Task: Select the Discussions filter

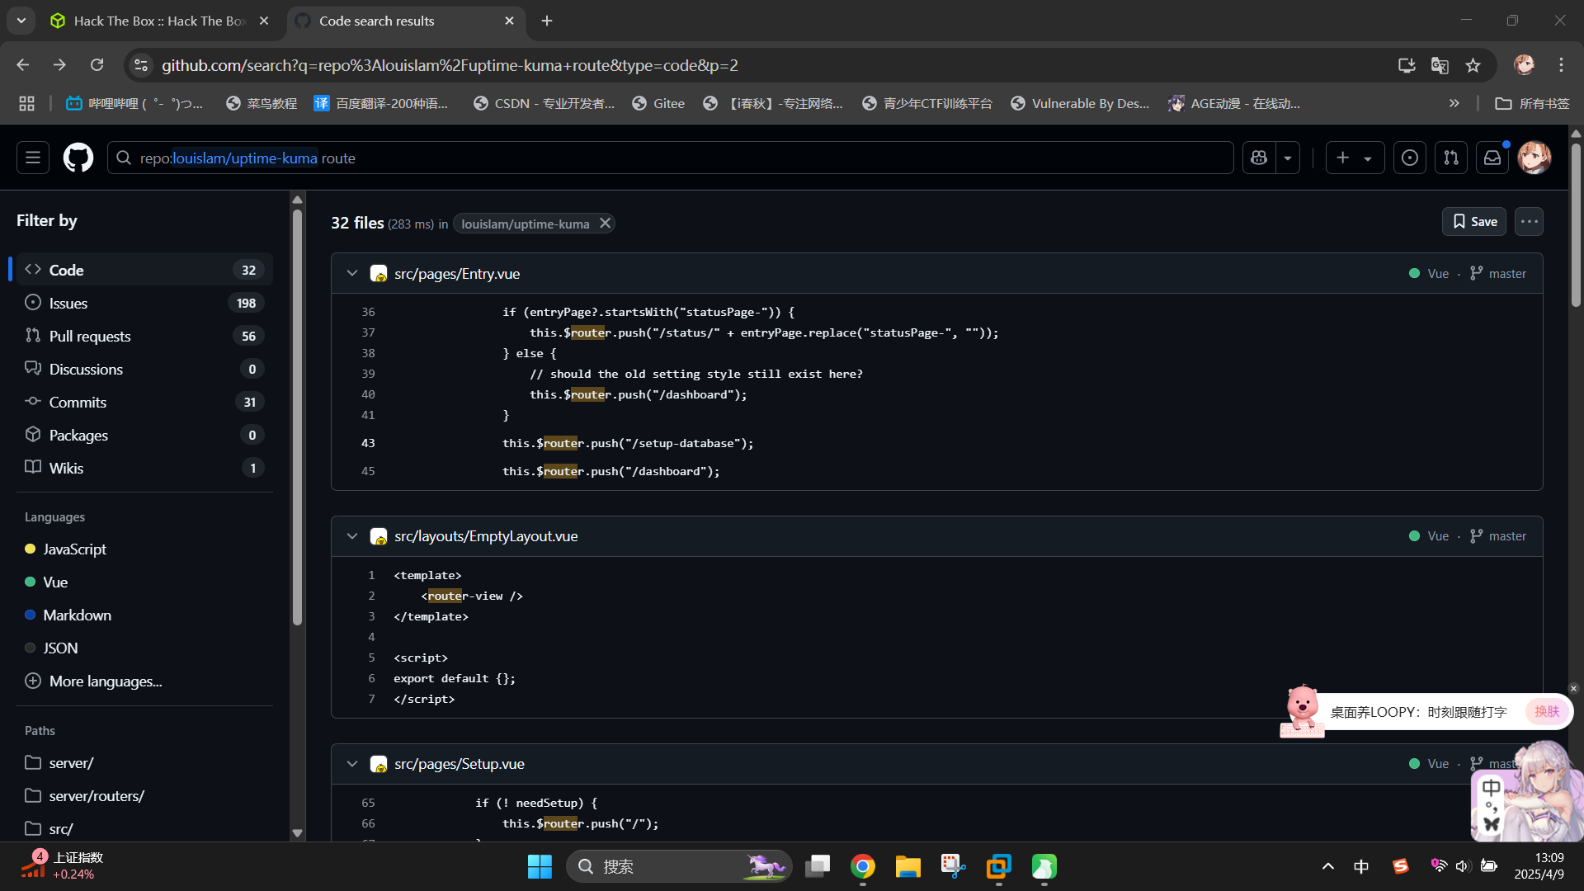Action: (x=144, y=369)
